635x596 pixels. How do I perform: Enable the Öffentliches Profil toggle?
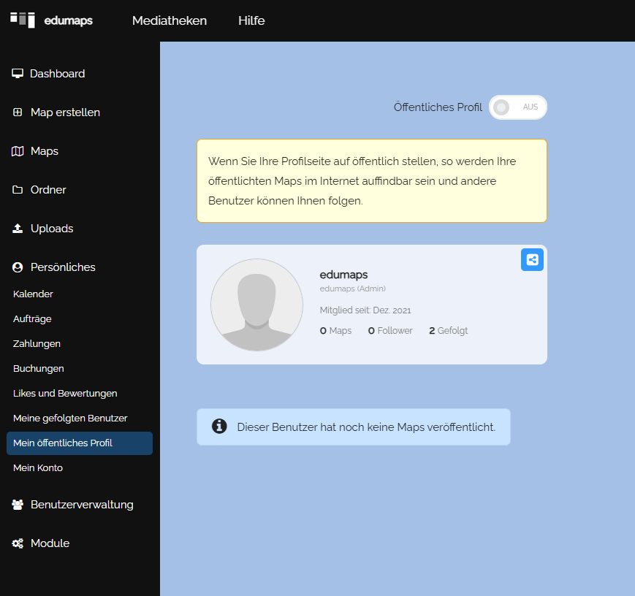tap(517, 107)
